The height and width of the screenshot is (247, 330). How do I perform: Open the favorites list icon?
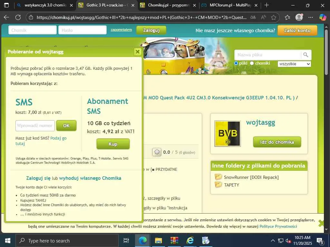tap(287, 17)
